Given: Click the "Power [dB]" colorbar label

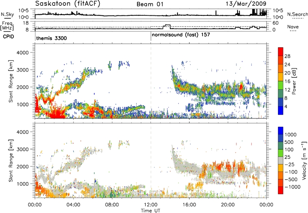Looking at the screenshot, I should pos(294,81).
